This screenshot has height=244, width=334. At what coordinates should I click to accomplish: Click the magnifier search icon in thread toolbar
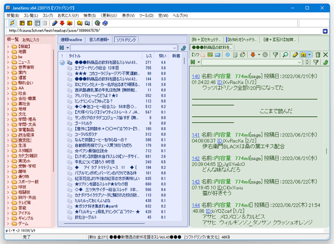(x=285, y=55)
